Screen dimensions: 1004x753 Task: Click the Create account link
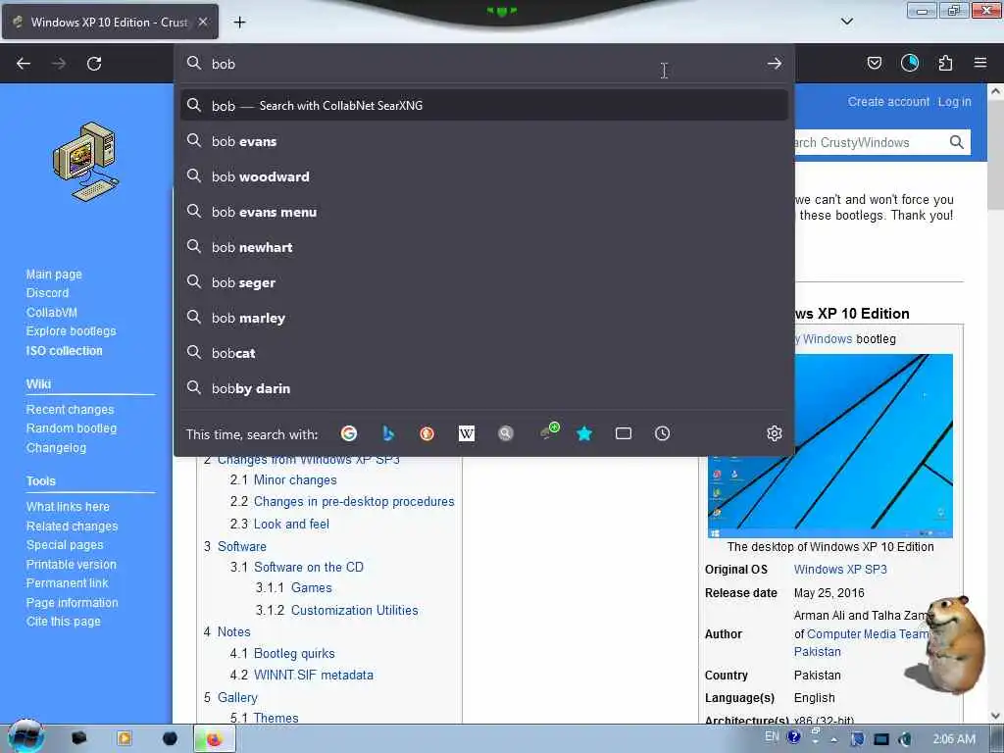(x=888, y=102)
